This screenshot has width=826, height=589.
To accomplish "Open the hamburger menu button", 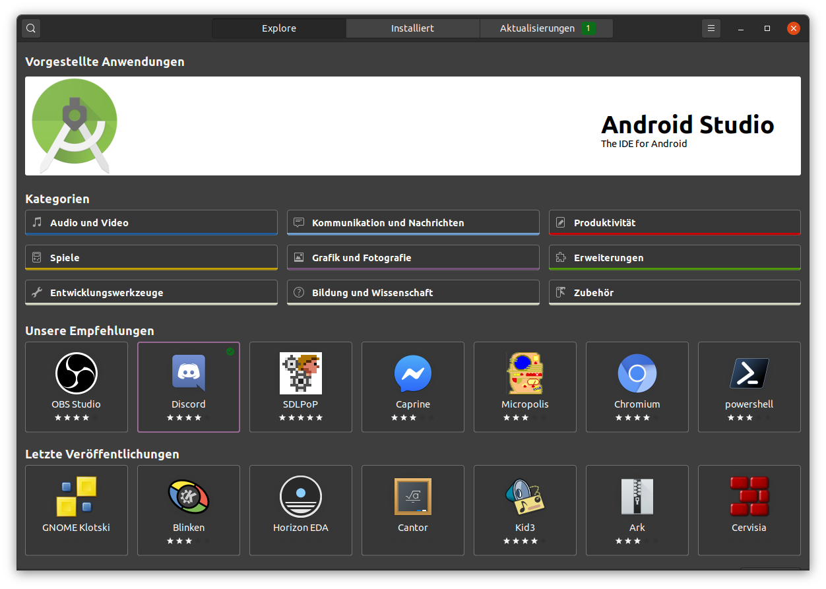I will point(711,28).
